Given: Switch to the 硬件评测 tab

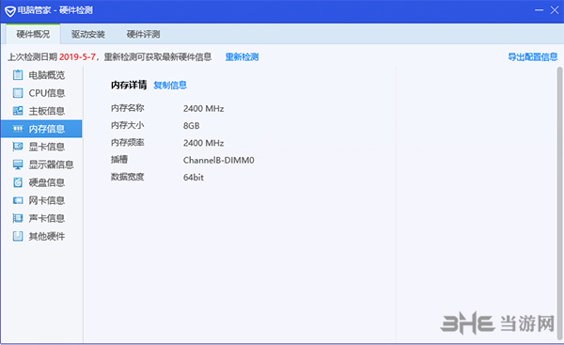Looking at the screenshot, I should 143,34.
